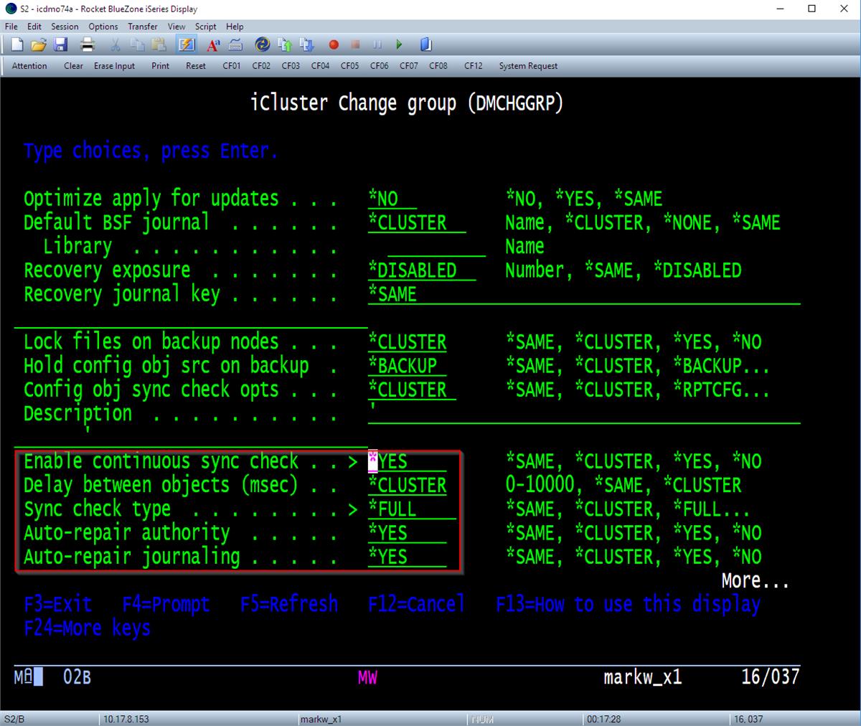Image resolution: width=861 pixels, height=726 pixels.
Task: Open the keyboard mapping icon
Action: (235, 44)
